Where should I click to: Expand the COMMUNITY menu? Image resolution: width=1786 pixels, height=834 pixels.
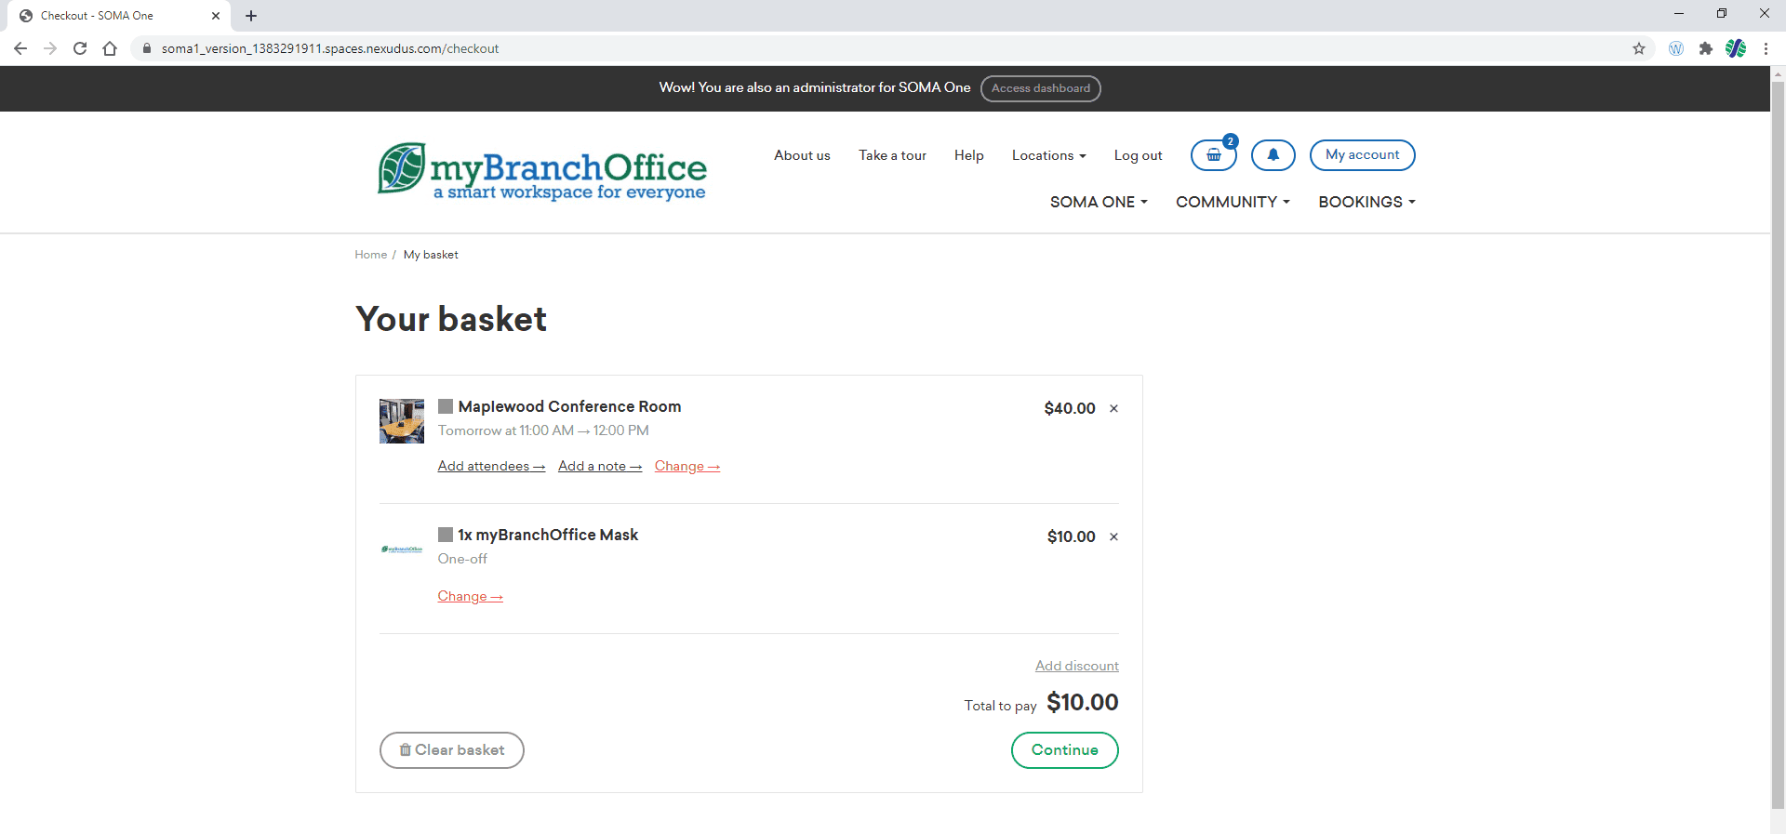[x=1233, y=202]
